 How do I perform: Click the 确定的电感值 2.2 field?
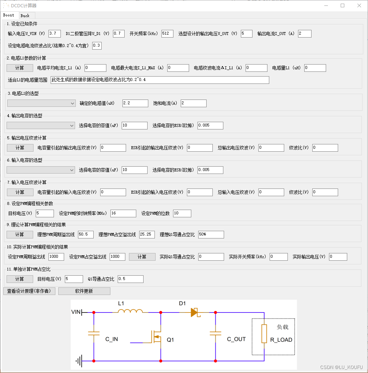click(135, 103)
